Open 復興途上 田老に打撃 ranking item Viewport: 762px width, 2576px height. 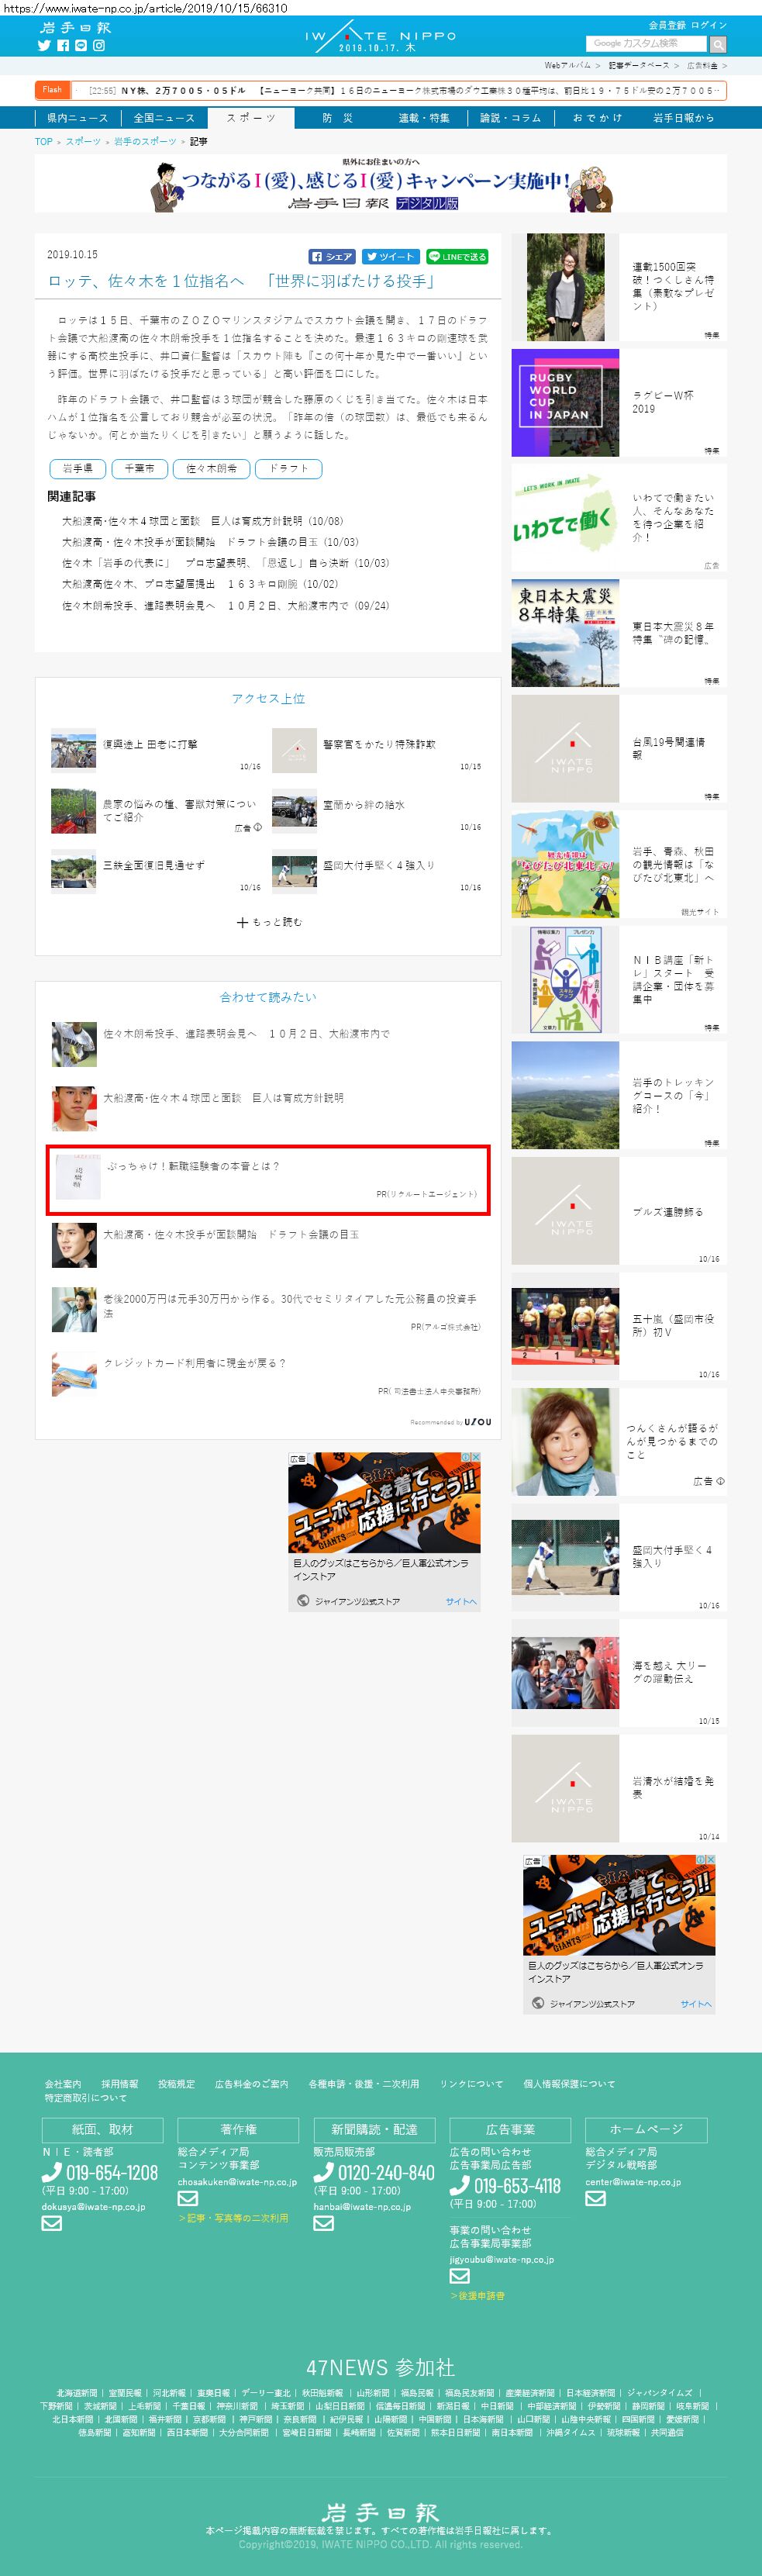[x=150, y=745]
